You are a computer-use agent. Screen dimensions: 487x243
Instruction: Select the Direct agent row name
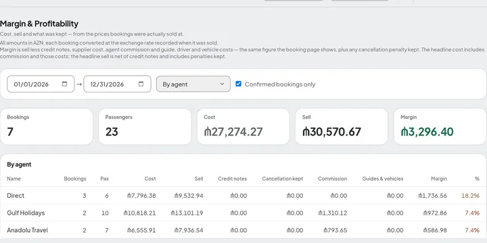point(16,196)
